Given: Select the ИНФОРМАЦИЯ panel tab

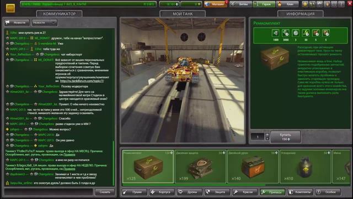Looking at the screenshot, I should [x=300, y=14].
